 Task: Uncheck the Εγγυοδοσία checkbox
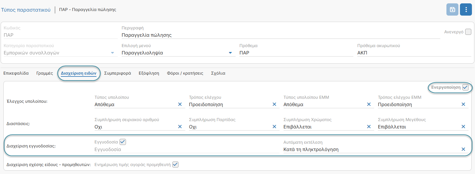click(123, 142)
